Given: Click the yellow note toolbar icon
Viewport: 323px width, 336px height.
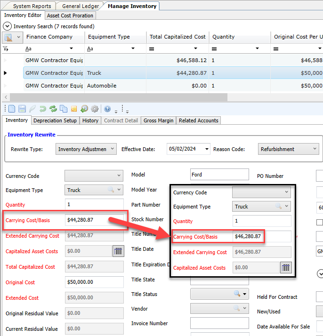Looking at the screenshot, I should (74, 109).
